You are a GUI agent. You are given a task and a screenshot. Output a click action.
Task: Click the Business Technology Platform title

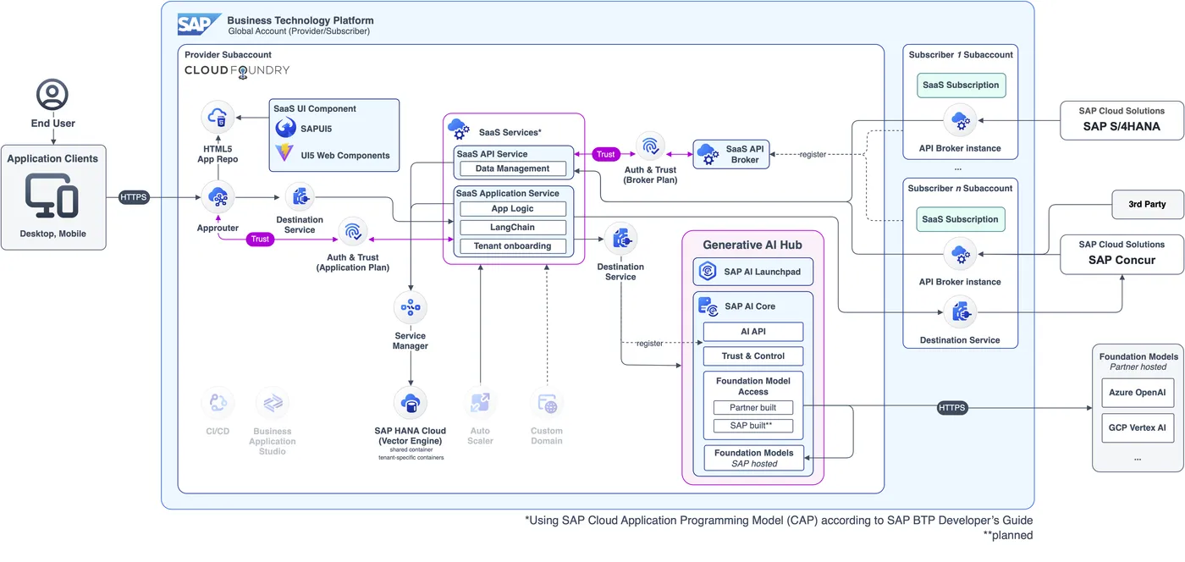click(300, 20)
